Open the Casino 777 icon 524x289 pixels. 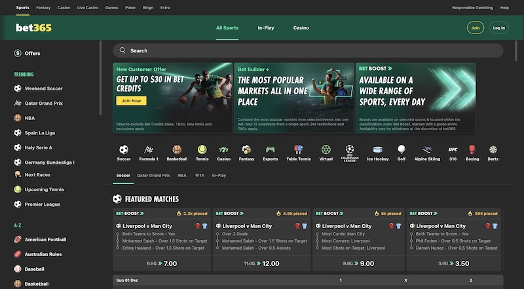223,149
